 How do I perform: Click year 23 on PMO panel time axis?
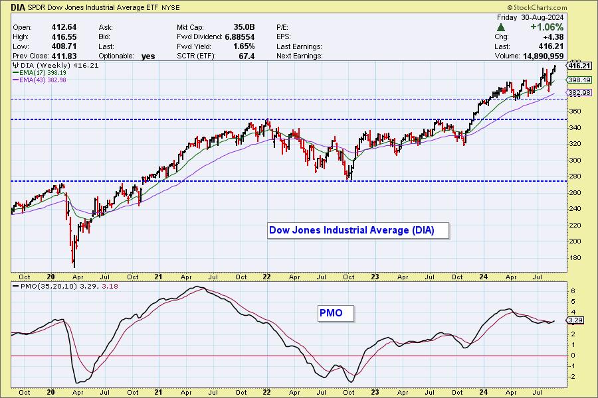[375, 392]
